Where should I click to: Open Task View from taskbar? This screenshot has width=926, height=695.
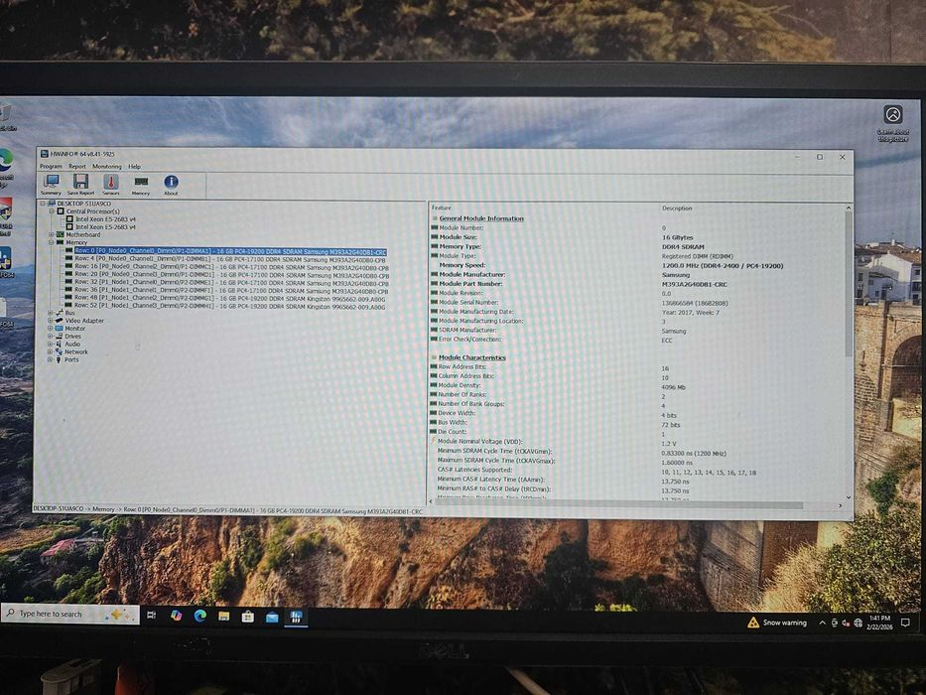point(151,616)
